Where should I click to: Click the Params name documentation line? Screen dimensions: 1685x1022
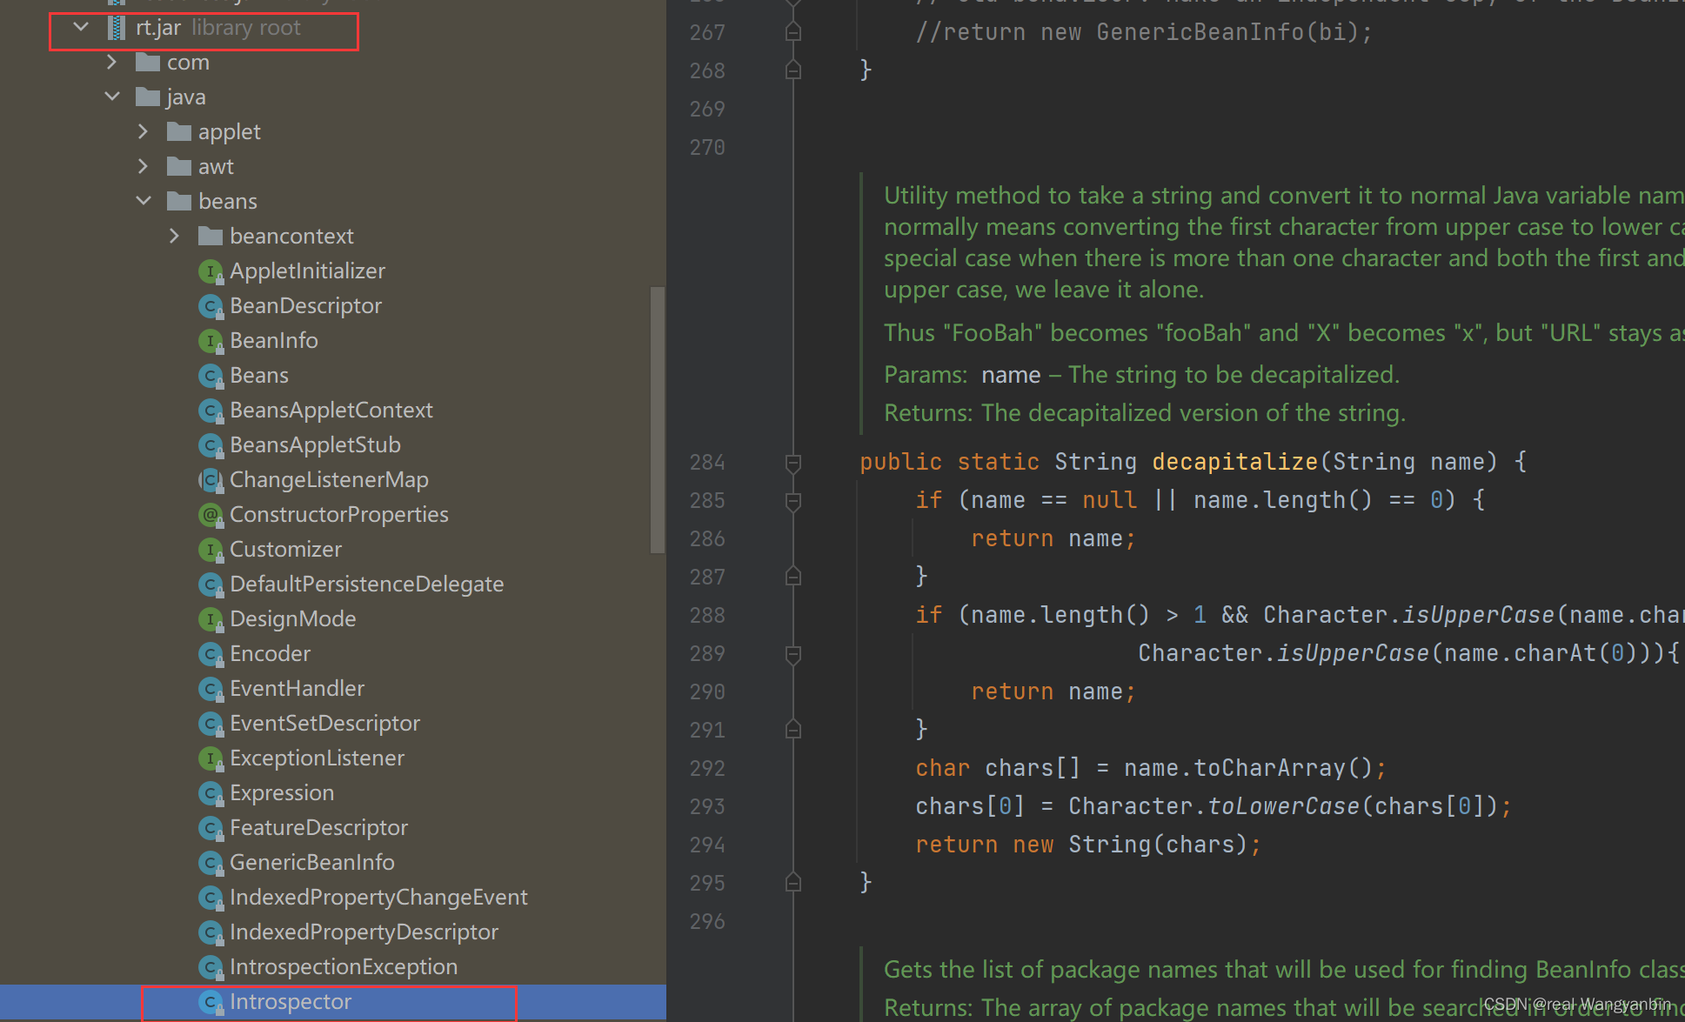[x=1141, y=375]
